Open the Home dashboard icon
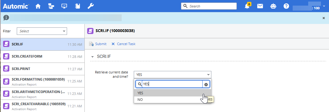This screenshot has width=329, height=112. pyautogui.click(x=38, y=6)
